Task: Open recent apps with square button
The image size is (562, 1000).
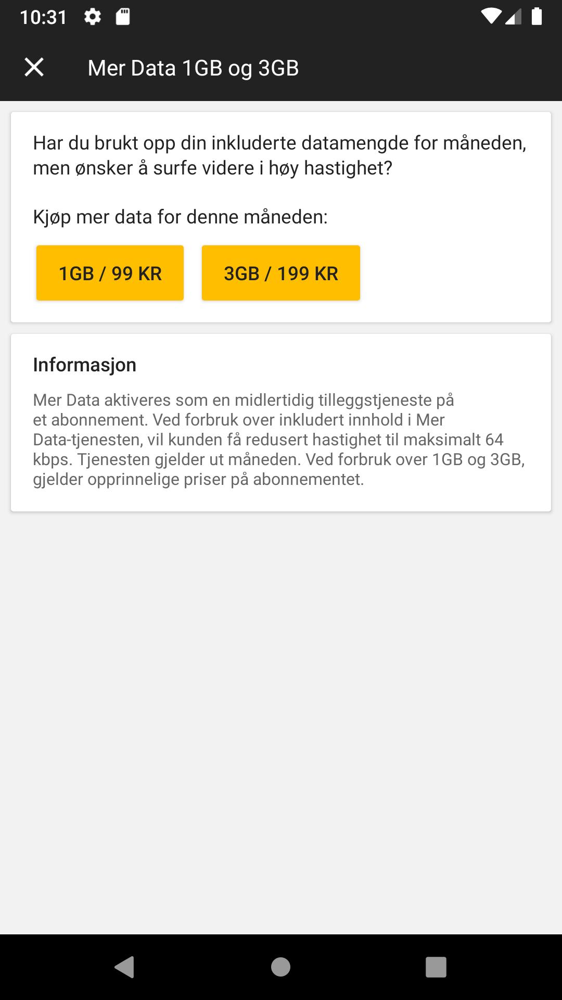Action: click(x=436, y=967)
